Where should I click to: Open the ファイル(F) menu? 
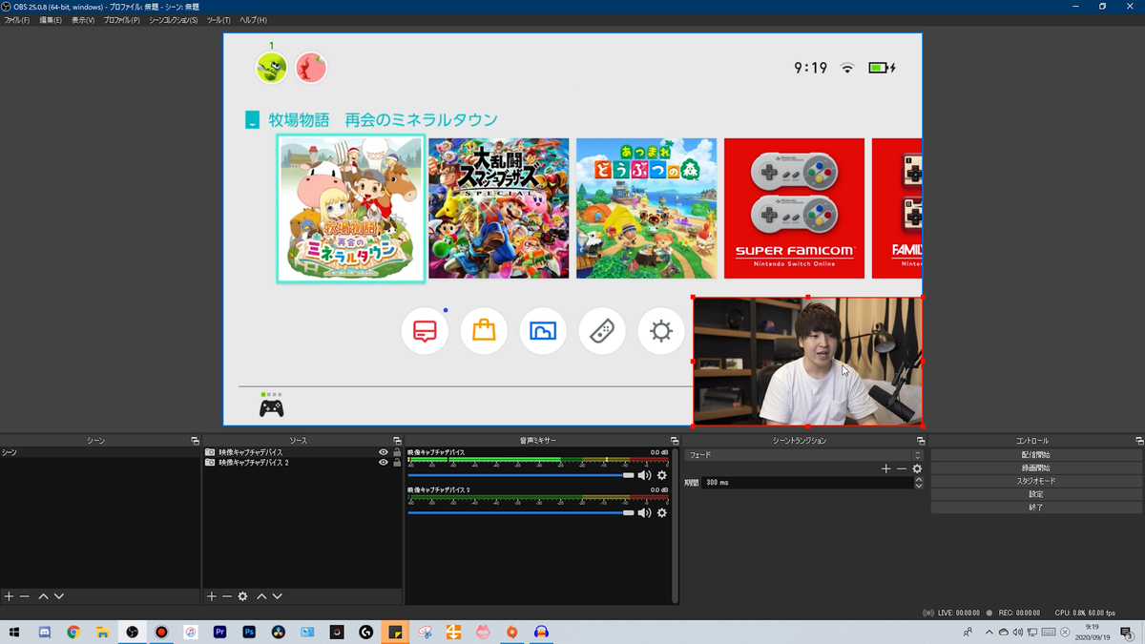pos(16,20)
